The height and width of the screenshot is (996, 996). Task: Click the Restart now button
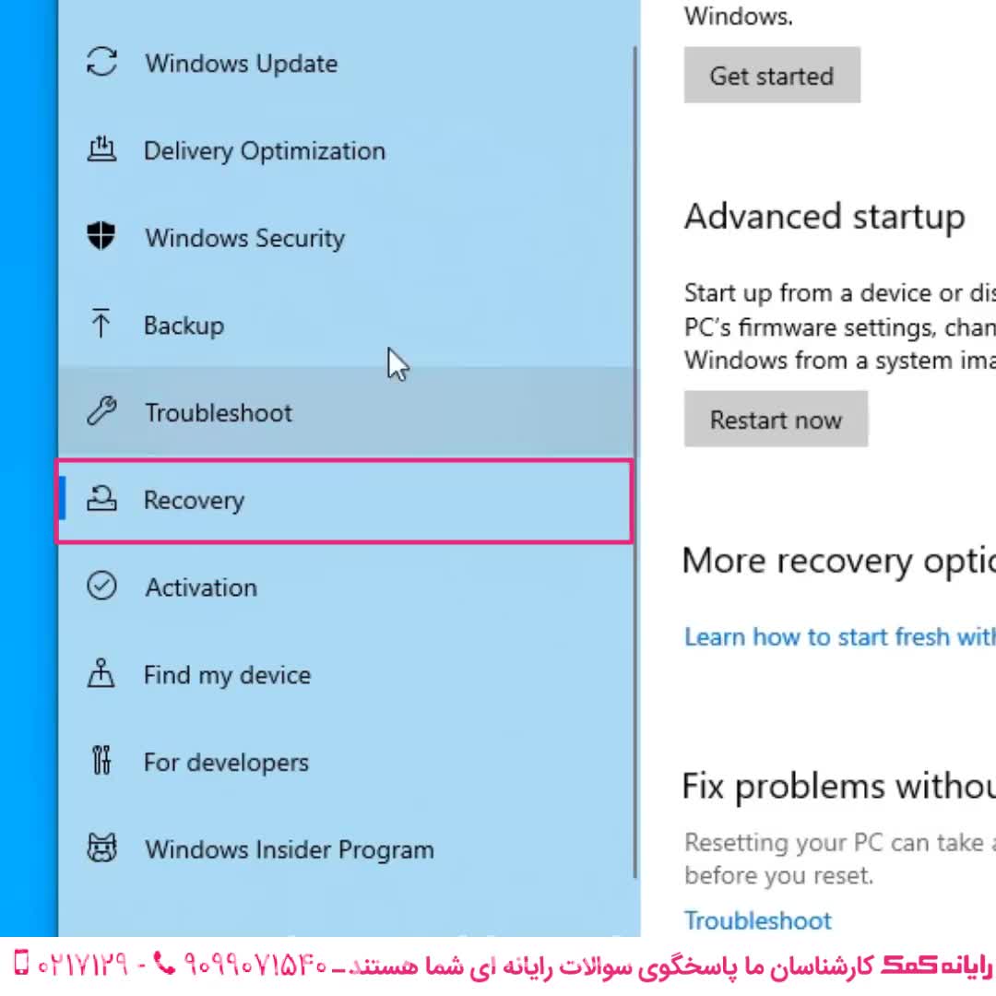(x=776, y=420)
